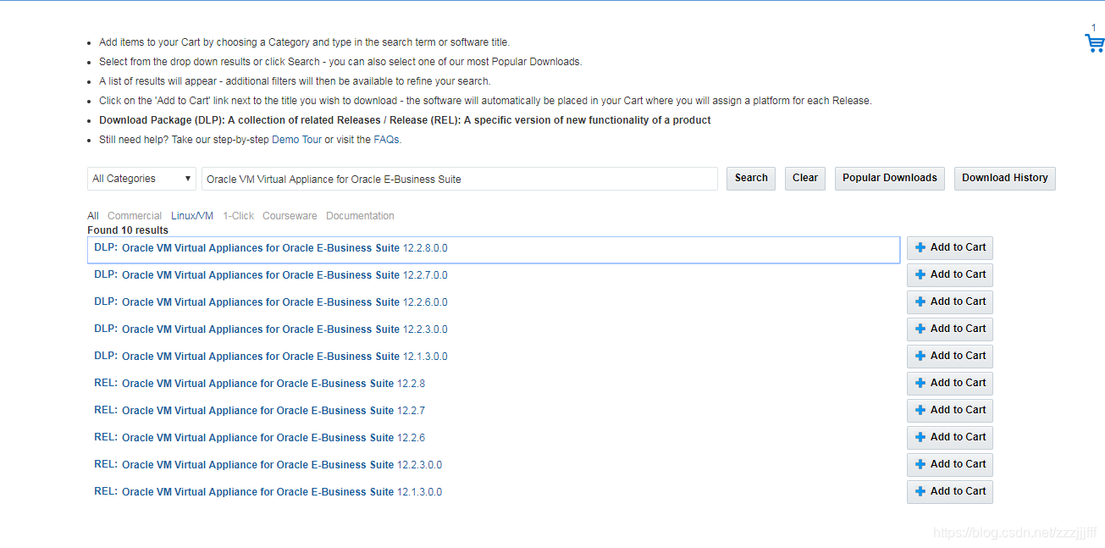Open the shopping cart icon
Viewport: 1105px width, 548px height.
coord(1094,43)
